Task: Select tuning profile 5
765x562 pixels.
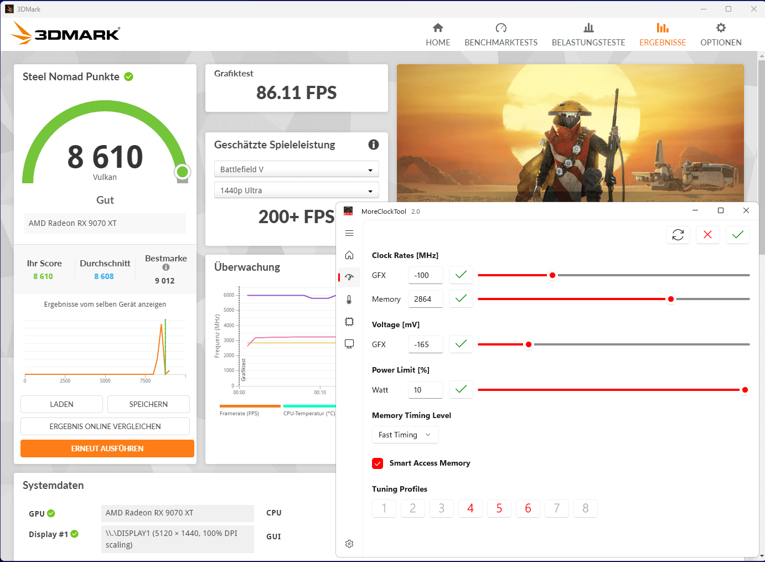Action: [499, 508]
